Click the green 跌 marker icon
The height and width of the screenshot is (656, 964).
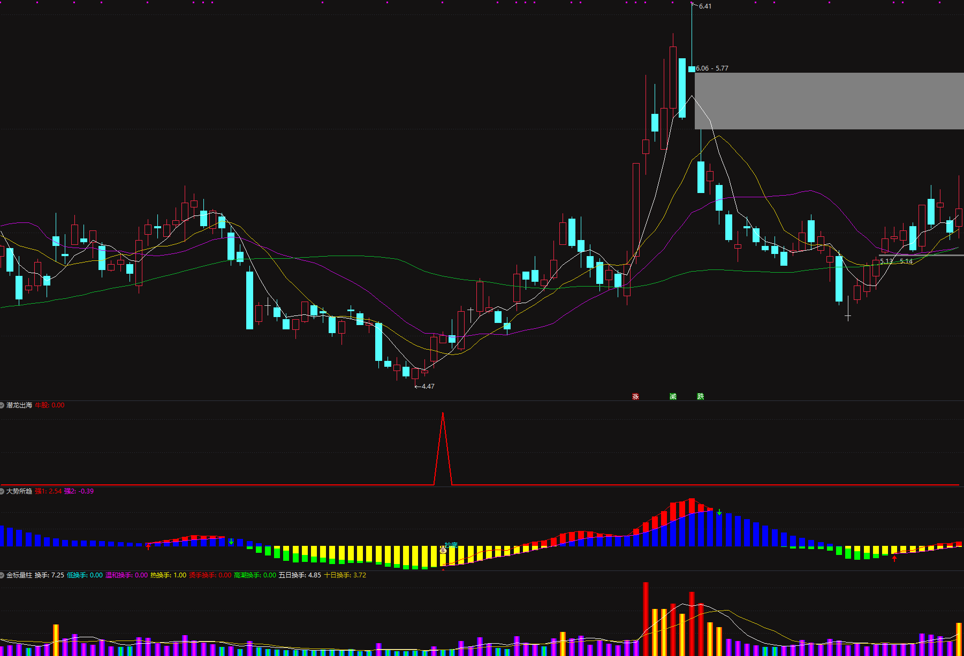click(700, 396)
